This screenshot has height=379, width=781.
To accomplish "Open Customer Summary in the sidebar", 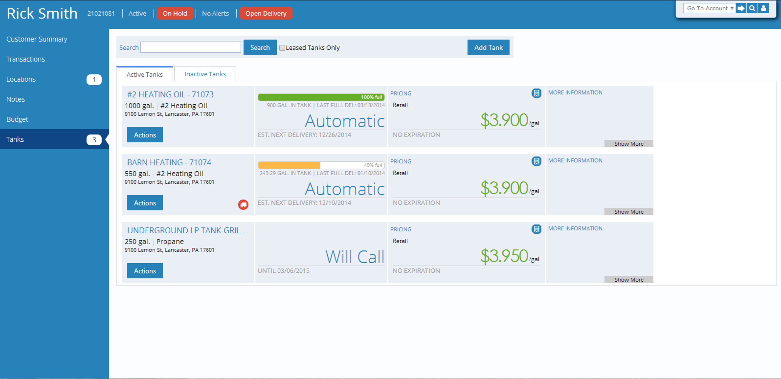I will pyautogui.click(x=37, y=39).
